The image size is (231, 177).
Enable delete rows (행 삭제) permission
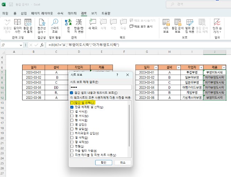[x=72, y=142]
